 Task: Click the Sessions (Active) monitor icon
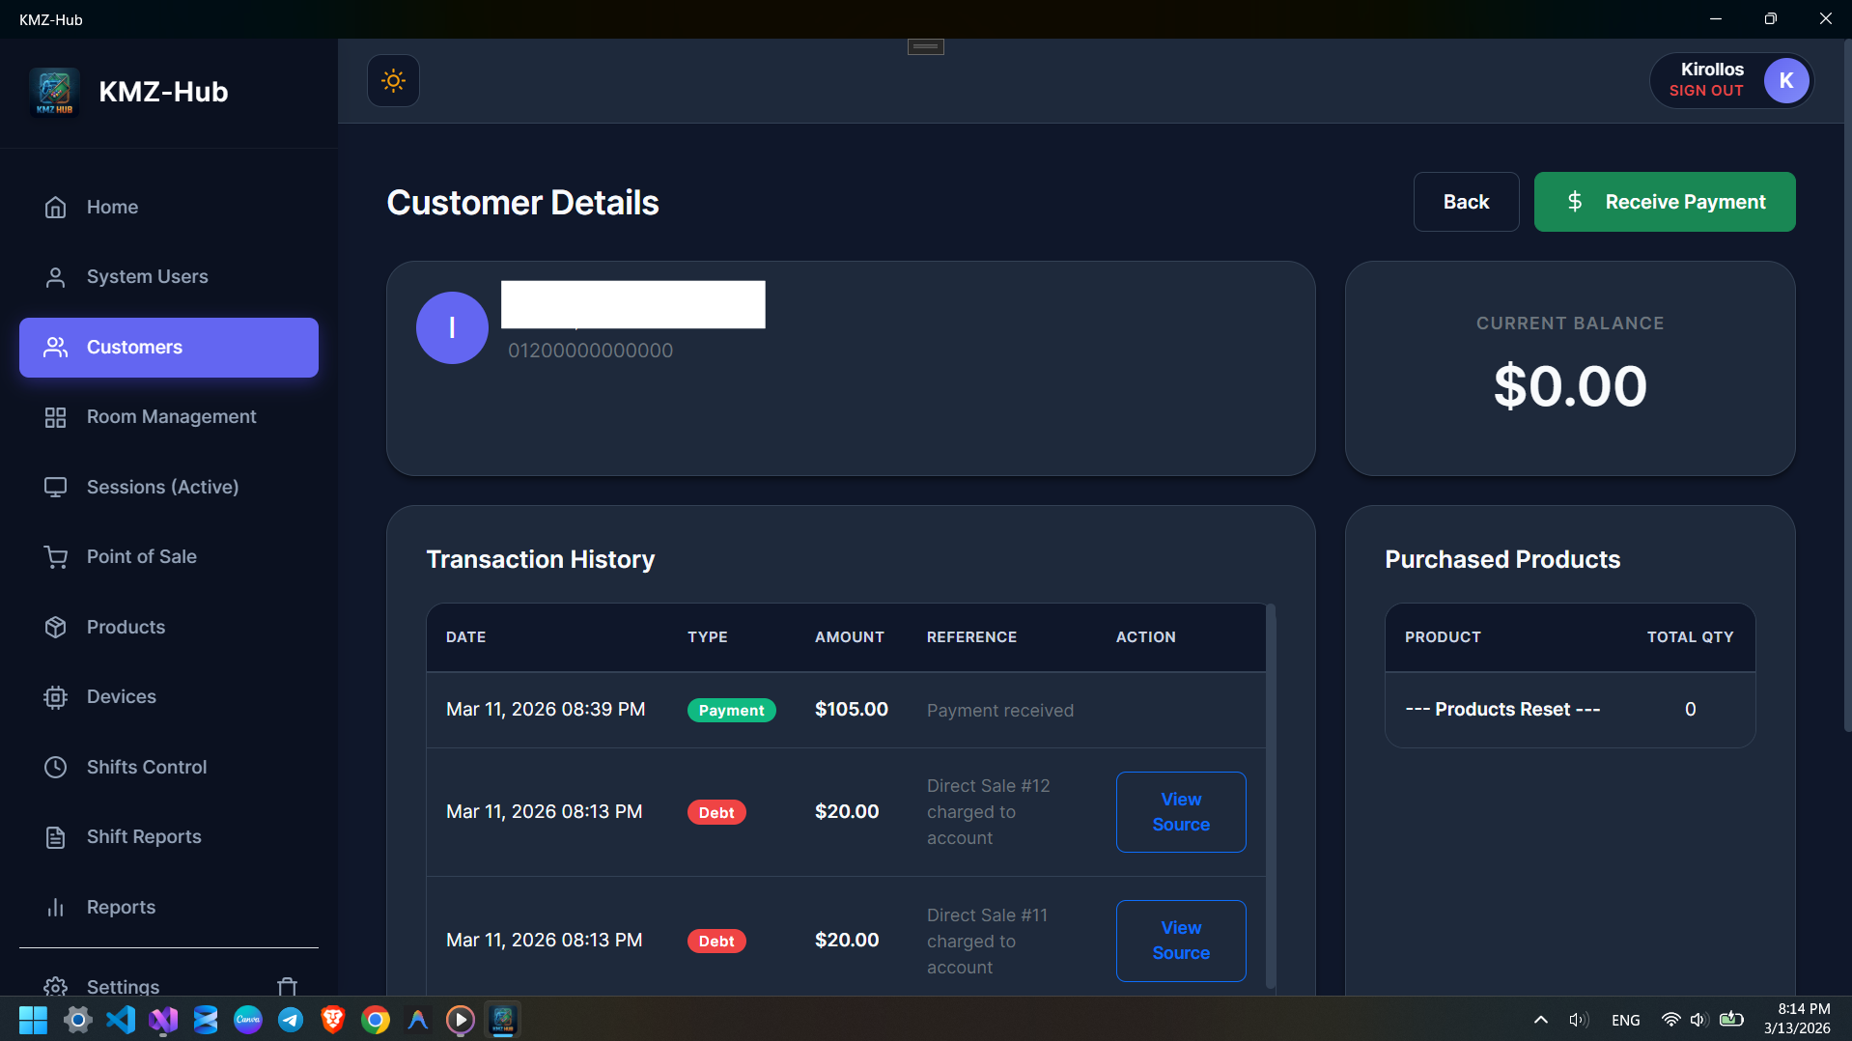coord(55,487)
